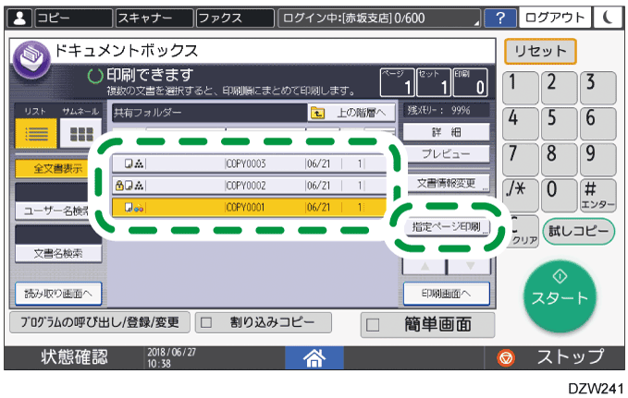Tap keypad number 2
The height and width of the screenshot is (398, 628).
[x=560, y=88]
